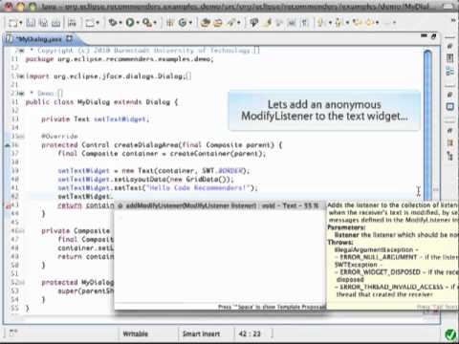The image size is (459, 344).
Task: Minimize the editor area
Action: pos(424,35)
